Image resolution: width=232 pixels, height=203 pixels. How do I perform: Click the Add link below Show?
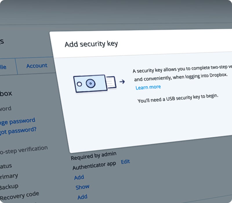tap(82, 197)
